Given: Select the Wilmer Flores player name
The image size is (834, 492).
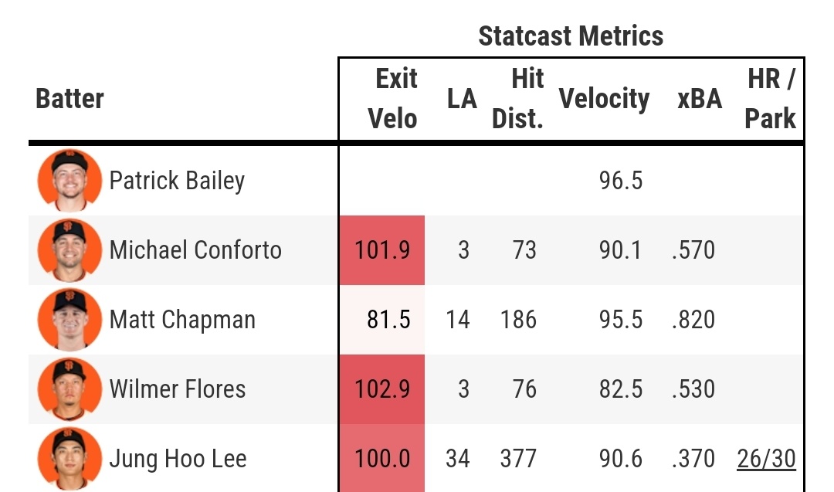Looking at the screenshot, I should click(178, 389).
